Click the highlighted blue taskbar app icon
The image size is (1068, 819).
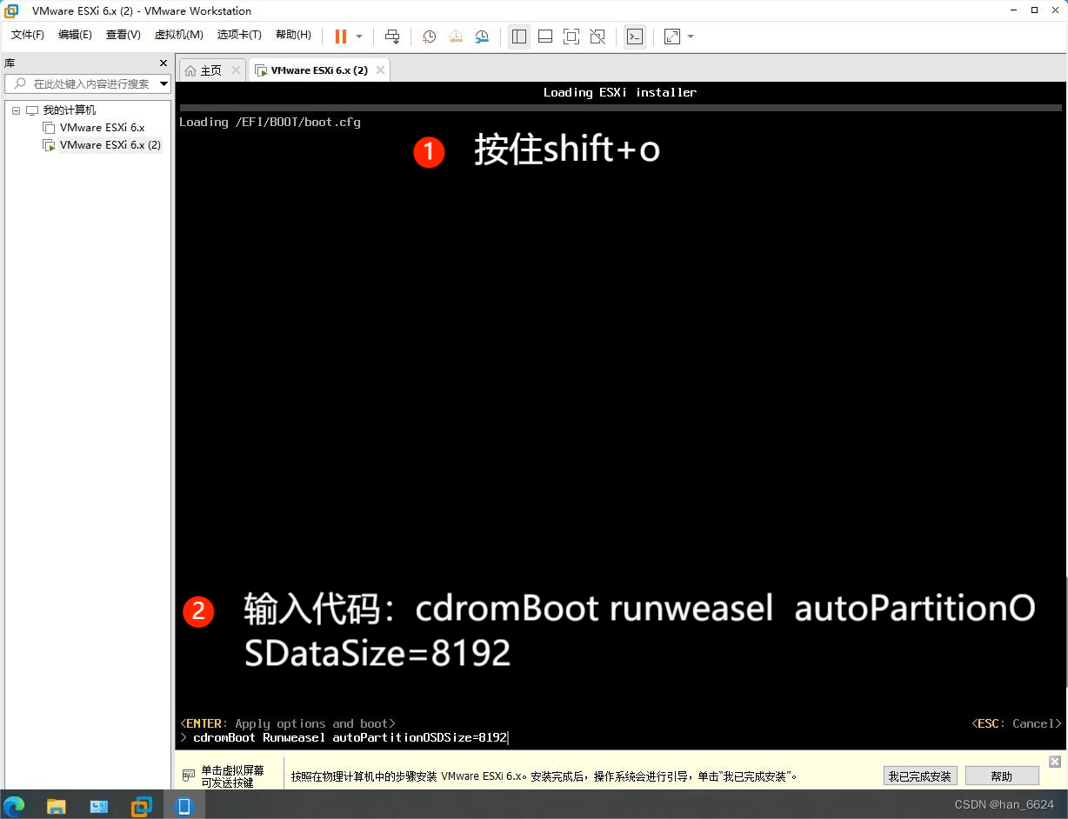(184, 806)
